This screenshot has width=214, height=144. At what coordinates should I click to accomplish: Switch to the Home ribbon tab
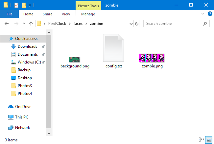point(28,14)
